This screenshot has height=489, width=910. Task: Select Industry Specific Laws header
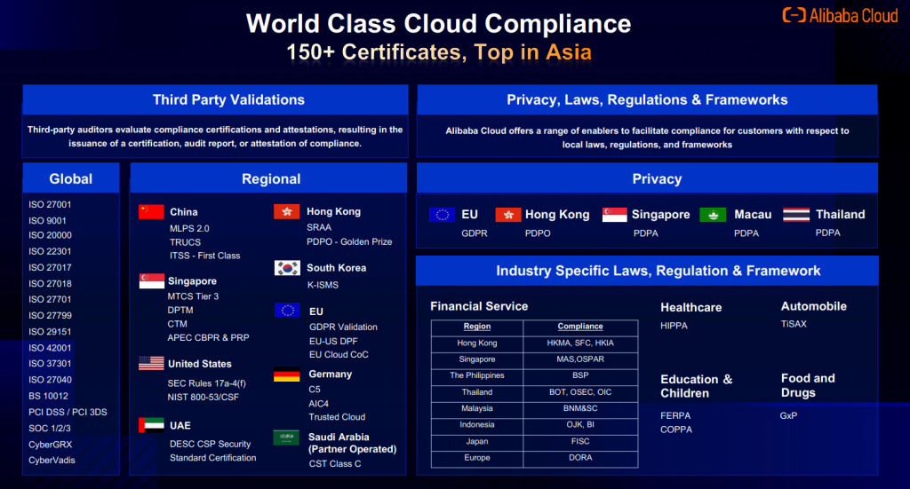[x=647, y=271]
